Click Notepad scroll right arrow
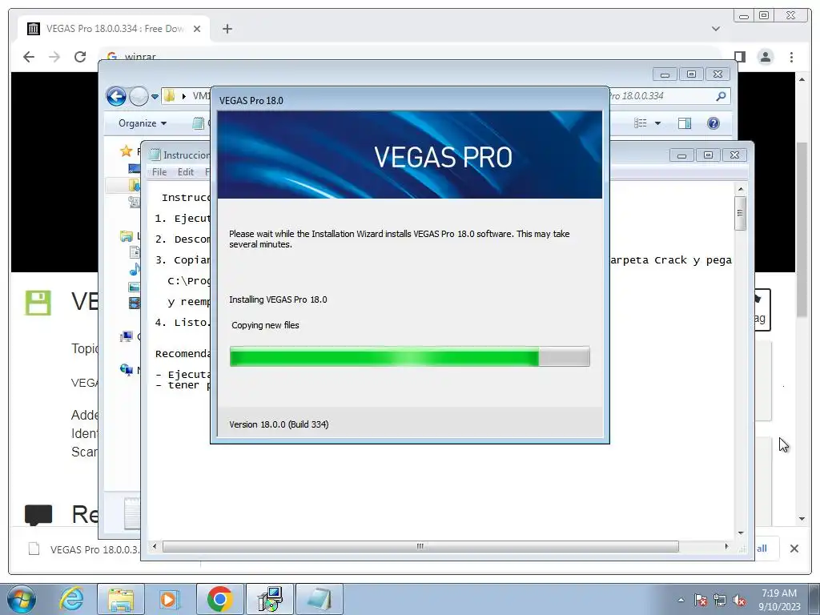 tap(726, 546)
